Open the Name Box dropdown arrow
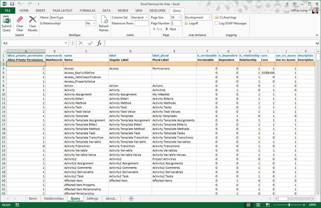 66,43
